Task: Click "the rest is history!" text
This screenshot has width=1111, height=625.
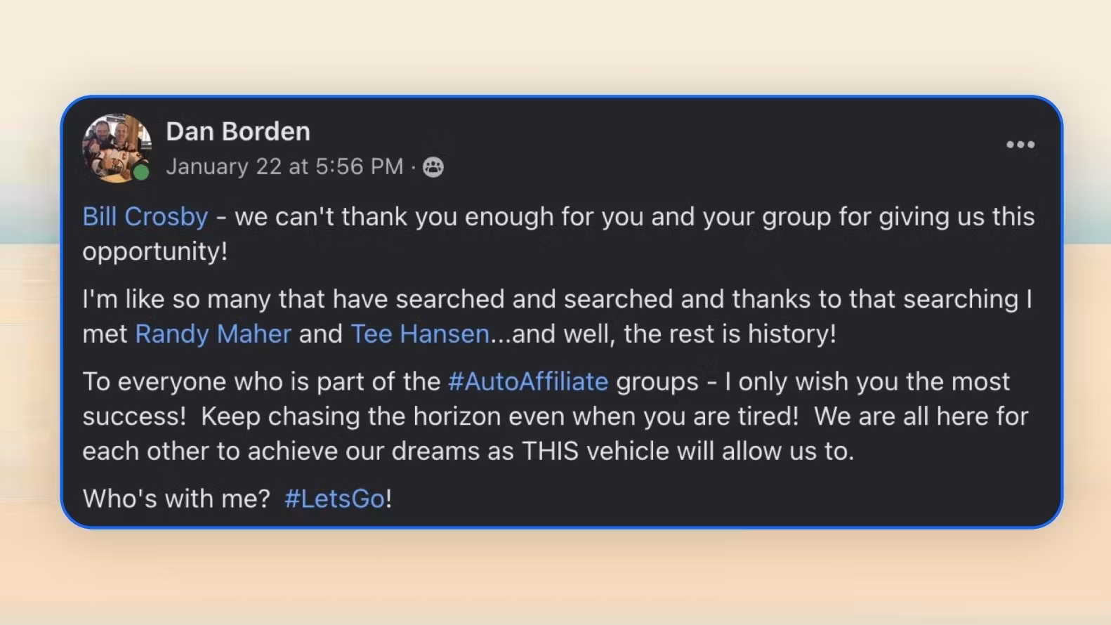Action: coord(730,334)
